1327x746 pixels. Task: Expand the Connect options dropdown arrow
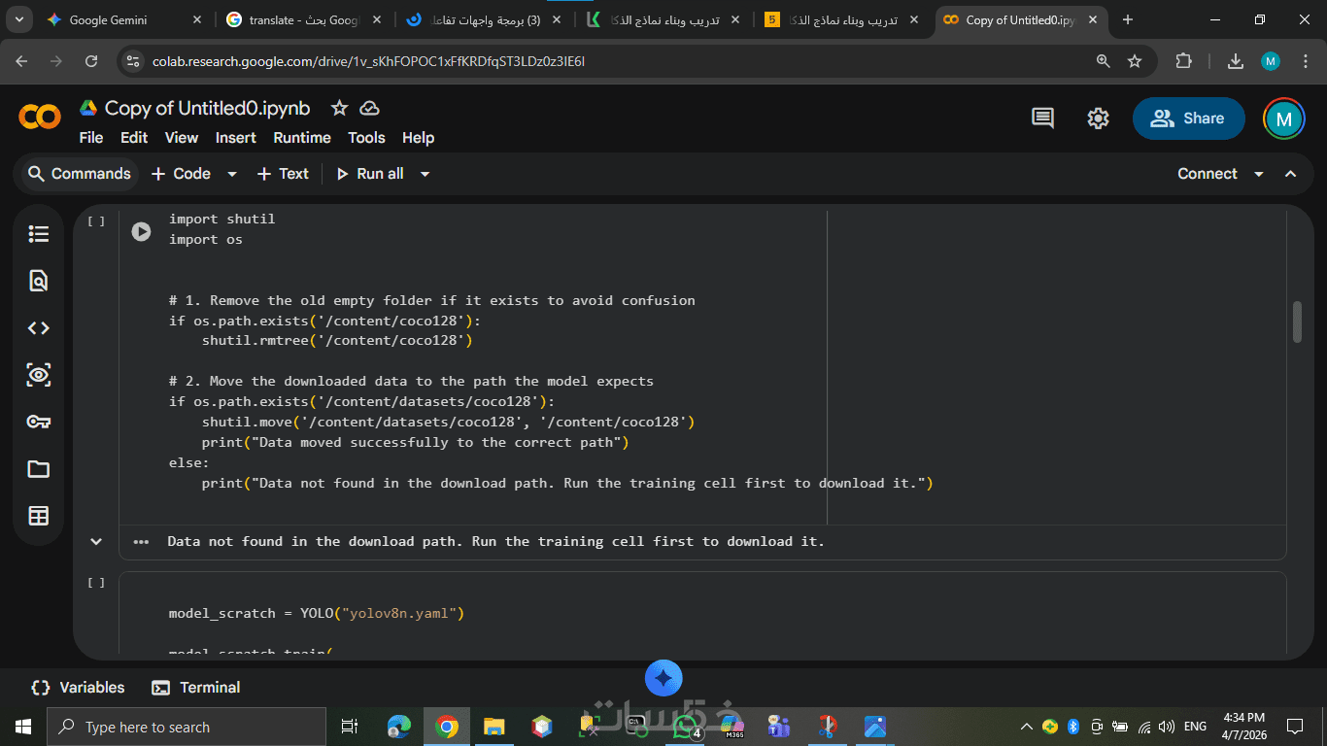pos(1259,174)
